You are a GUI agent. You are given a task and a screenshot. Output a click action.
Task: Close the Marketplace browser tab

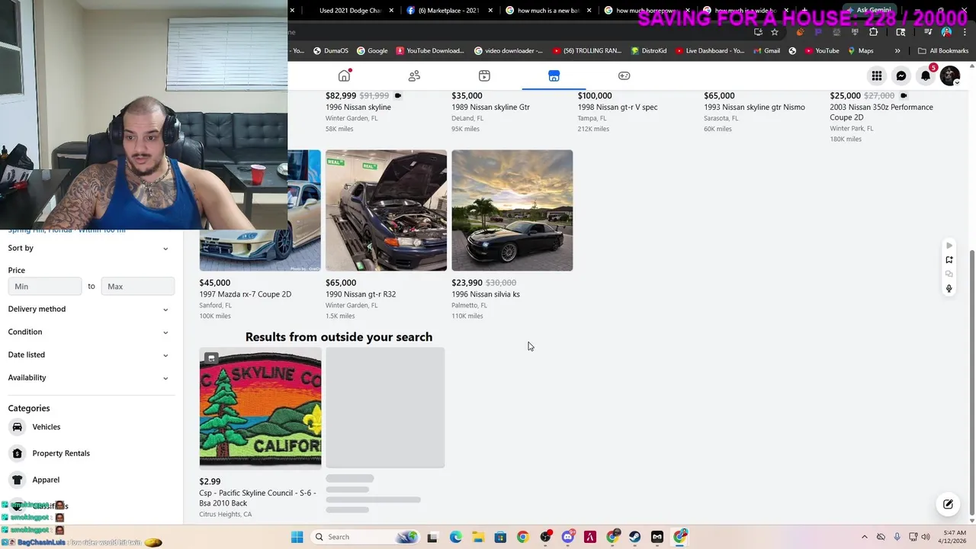[x=490, y=11]
